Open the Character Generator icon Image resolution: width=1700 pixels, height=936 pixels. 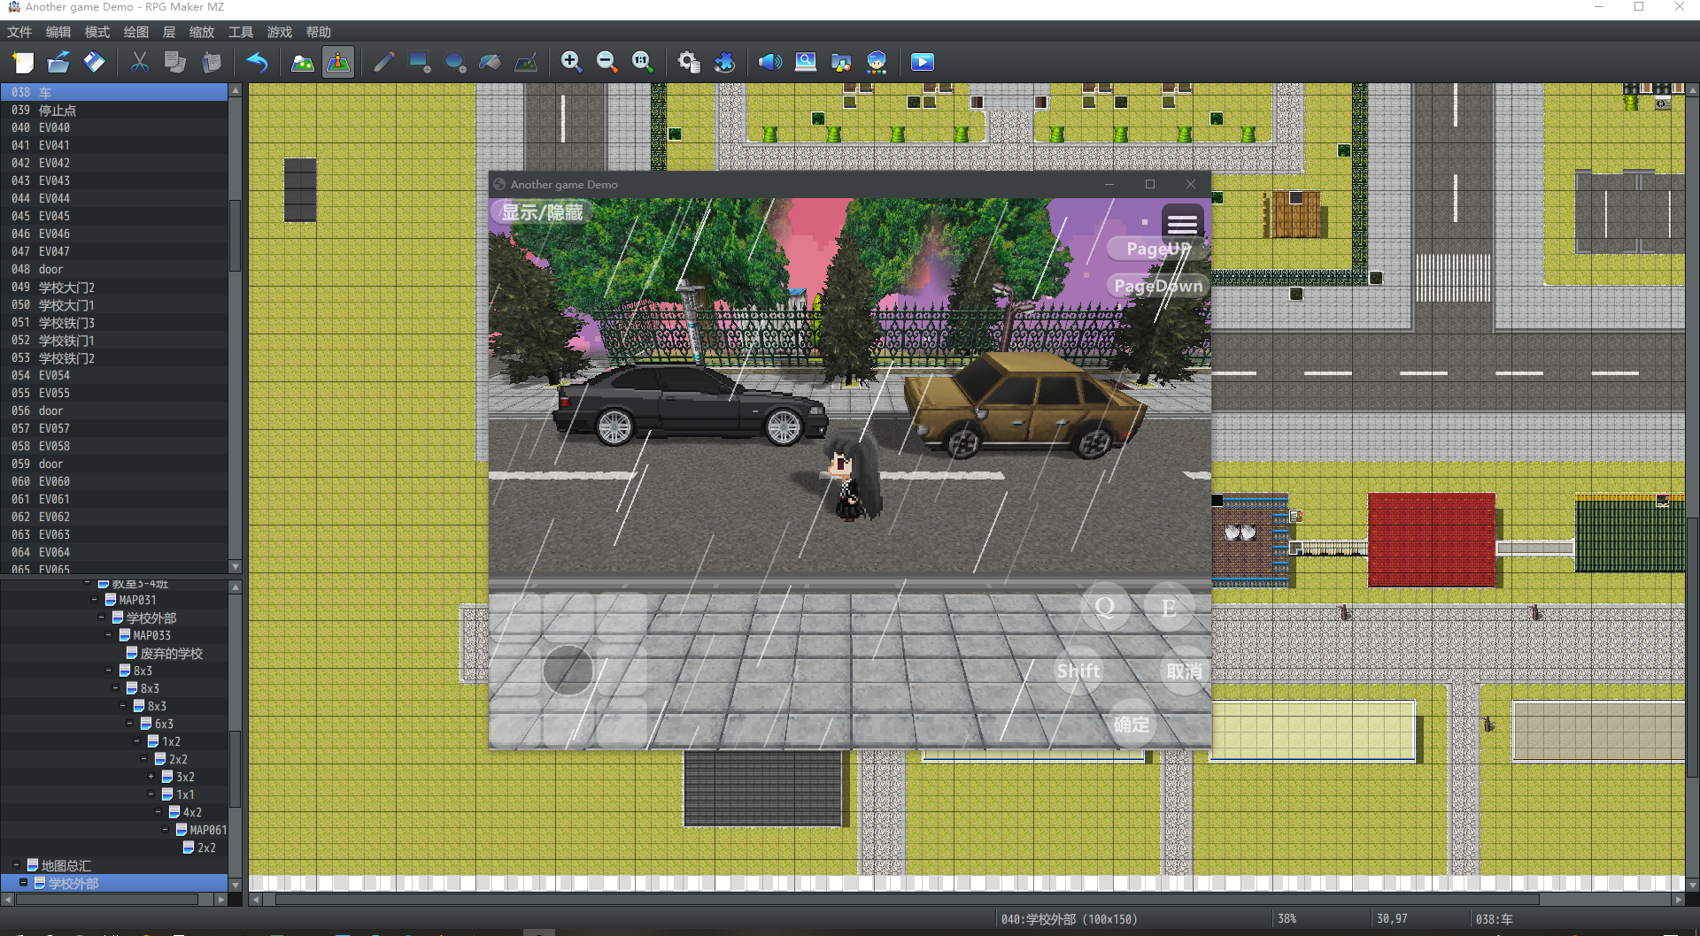tap(877, 62)
